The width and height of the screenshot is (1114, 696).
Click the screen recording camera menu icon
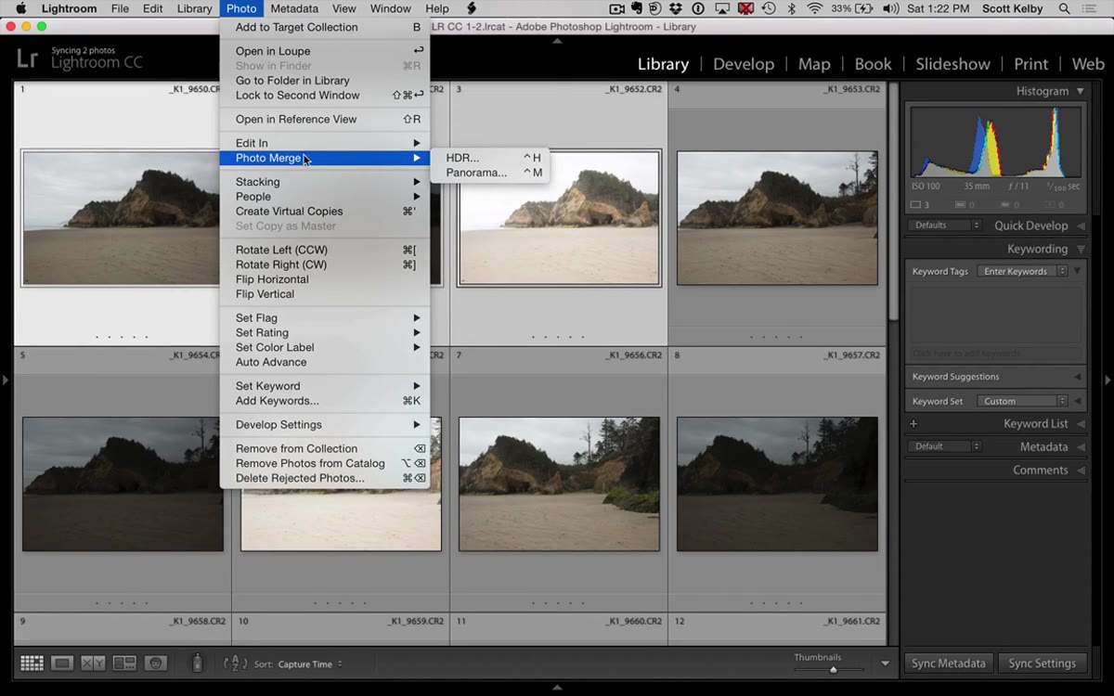(x=616, y=8)
